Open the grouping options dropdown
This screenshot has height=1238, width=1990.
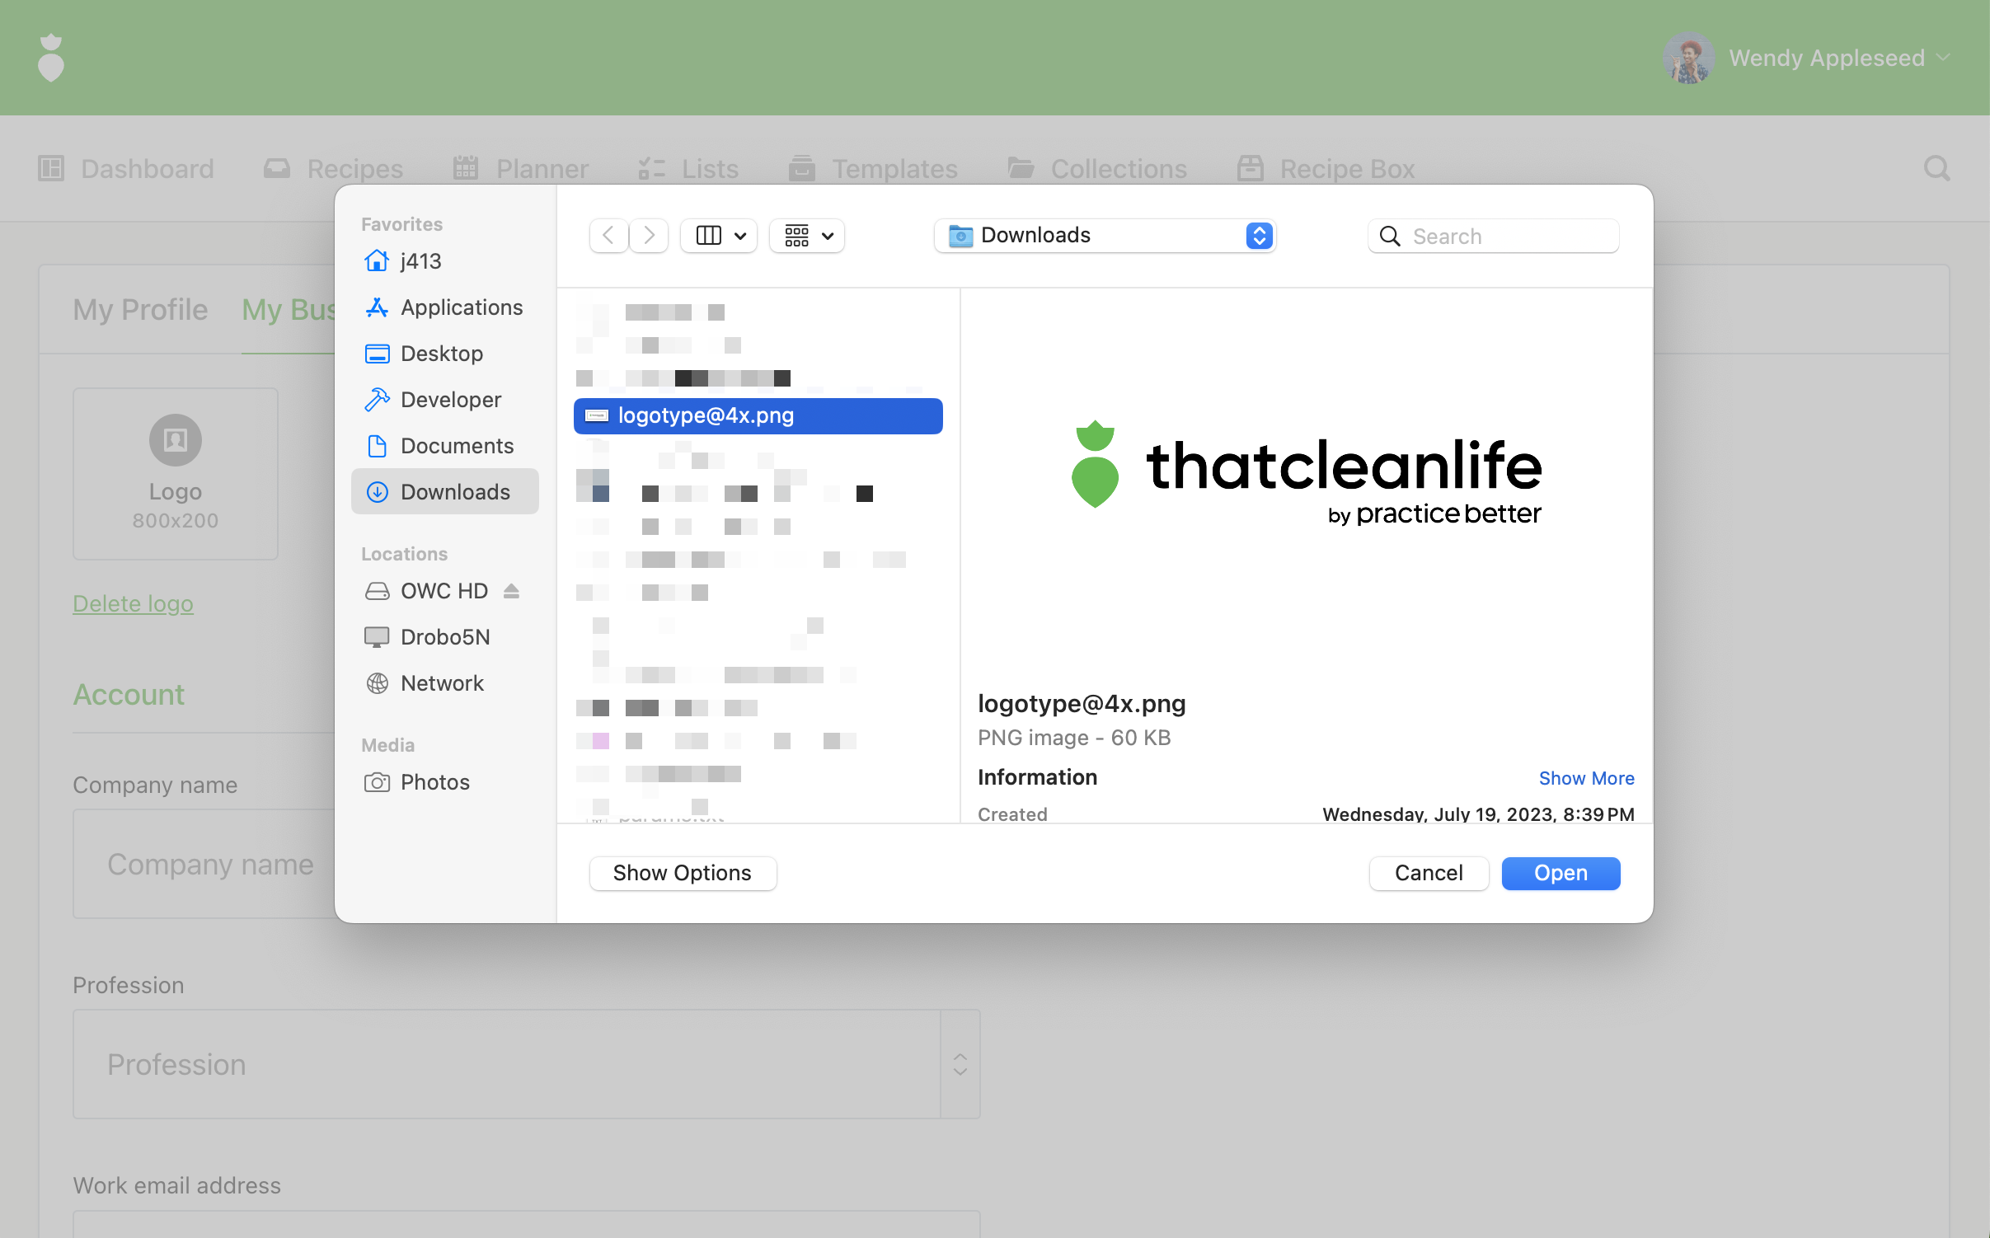click(x=807, y=236)
